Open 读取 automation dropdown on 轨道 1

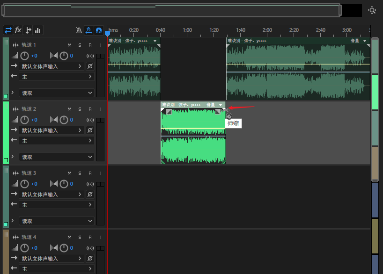[x=56, y=93]
